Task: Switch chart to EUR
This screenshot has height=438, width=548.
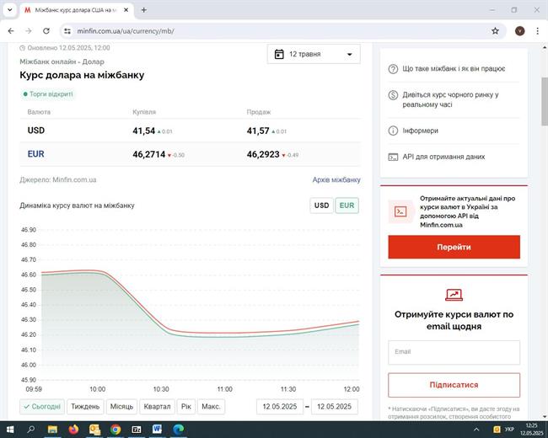Action: tap(347, 206)
